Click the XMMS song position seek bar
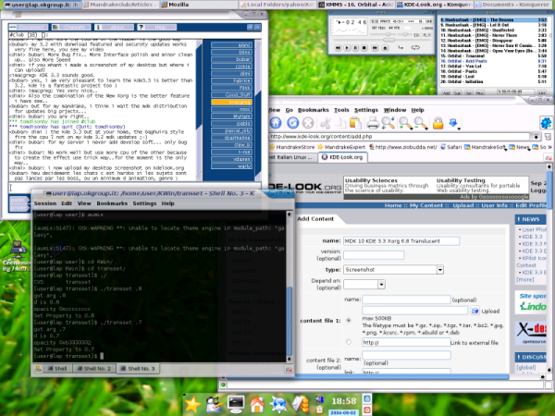 (382, 40)
